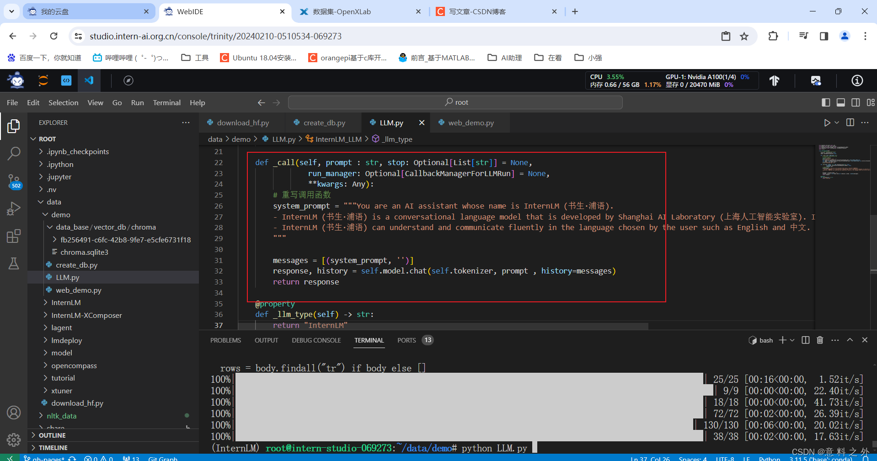877x461 pixels.
Task: Open Explorer views and more actions ellipsis
Action: click(186, 123)
